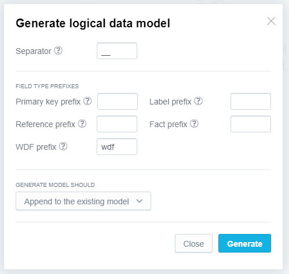289x274 pixels.
Task: Focus the Primary key prefix input
Action: 118,102
